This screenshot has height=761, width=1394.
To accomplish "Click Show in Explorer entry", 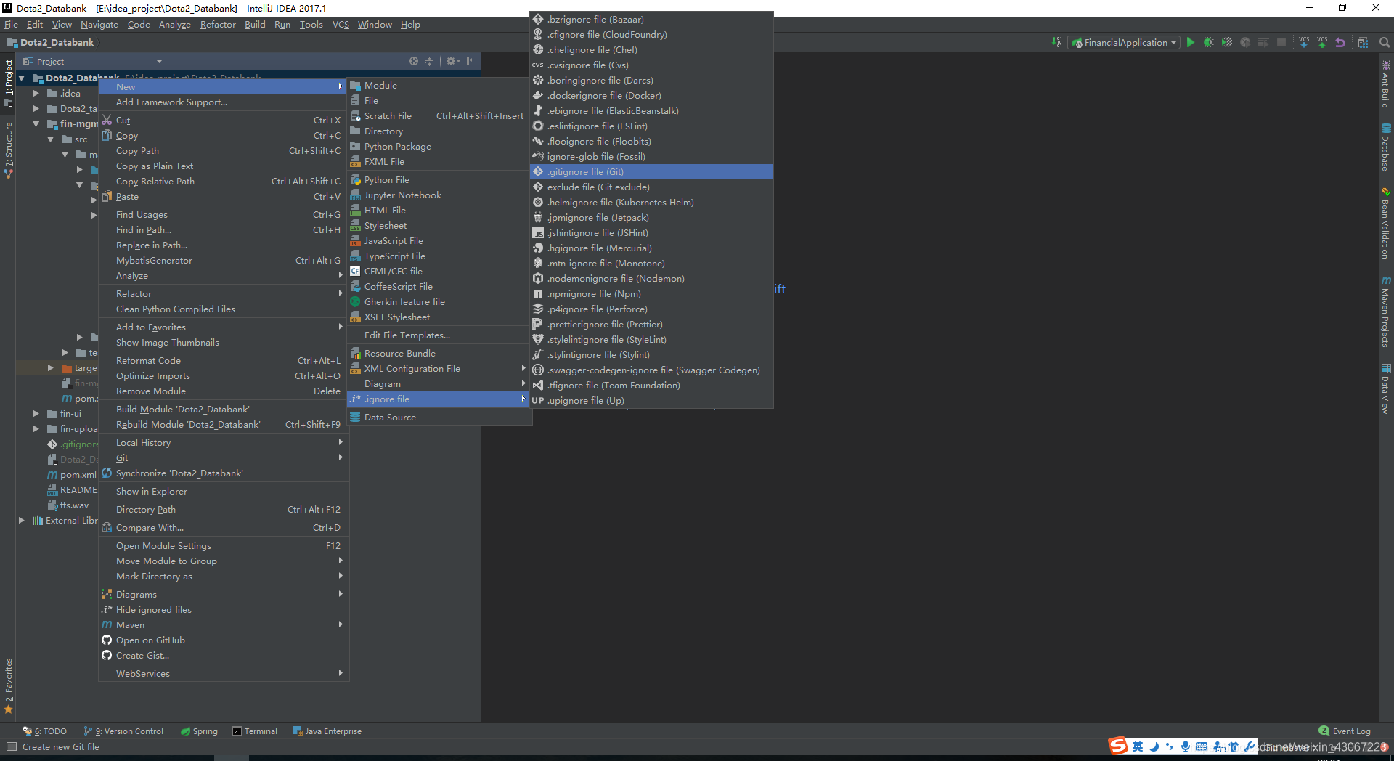I will pyautogui.click(x=224, y=492).
